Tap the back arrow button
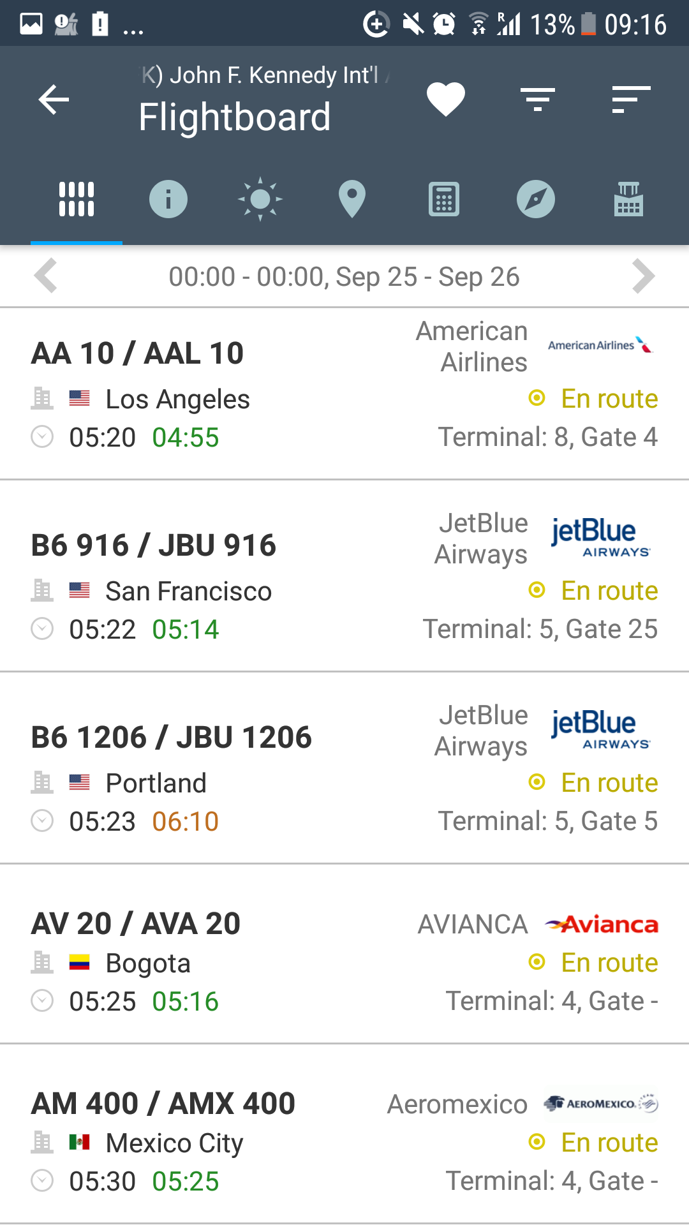This screenshot has width=689, height=1225. tap(54, 100)
